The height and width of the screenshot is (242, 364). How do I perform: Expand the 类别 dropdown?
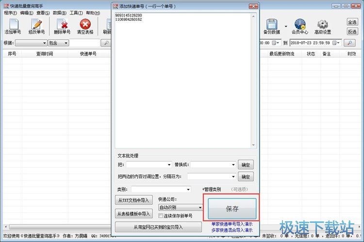[x=188, y=189]
